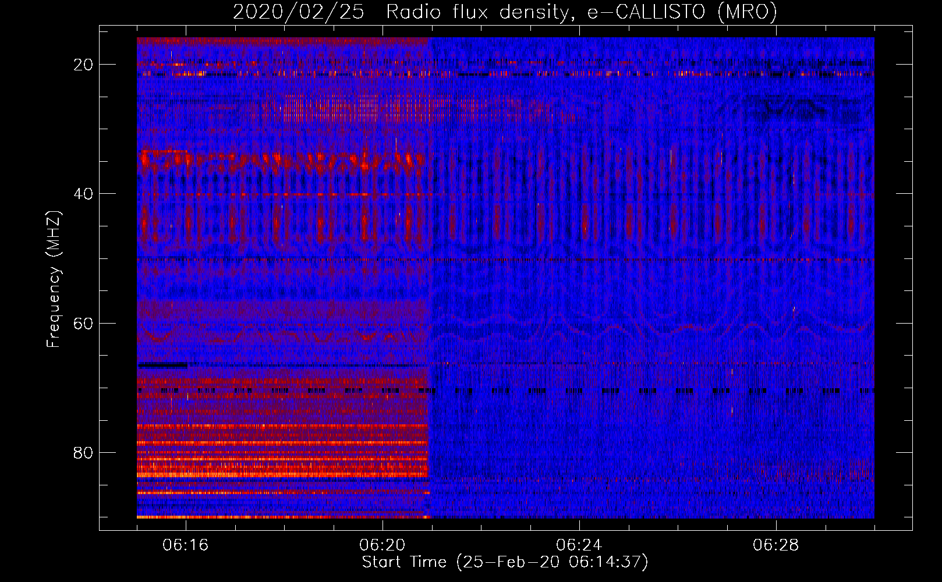The height and width of the screenshot is (582, 942).
Task: Click the '20' frequency tick label
Action: coord(83,65)
